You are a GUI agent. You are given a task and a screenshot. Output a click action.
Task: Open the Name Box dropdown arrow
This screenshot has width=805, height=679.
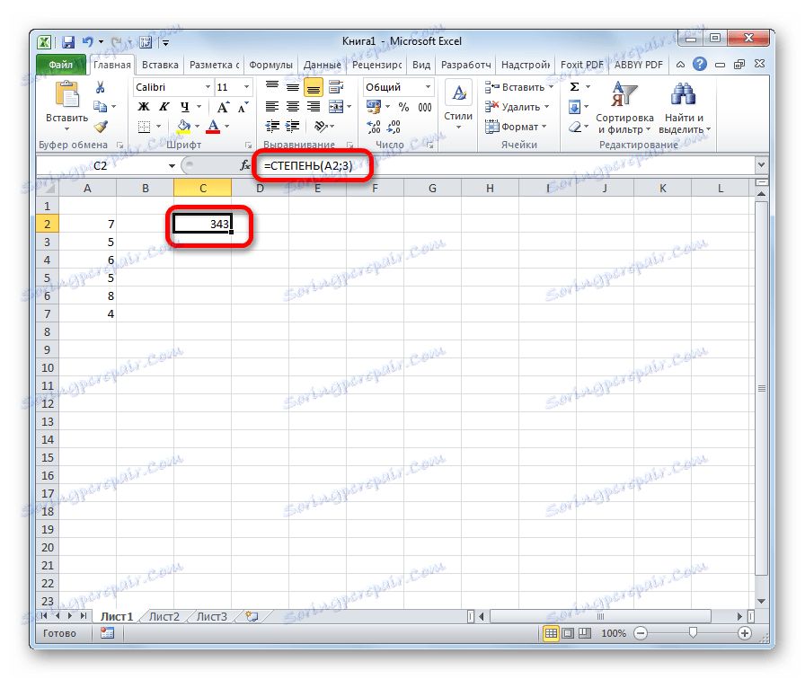(x=172, y=165)
